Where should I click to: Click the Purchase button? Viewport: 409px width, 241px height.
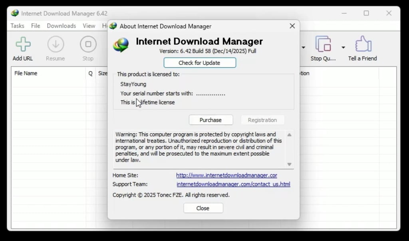tap(211, 120)
